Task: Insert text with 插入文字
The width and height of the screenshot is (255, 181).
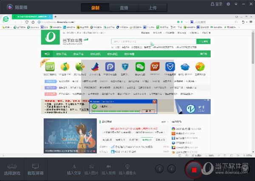Action: [x=74, y=170]
